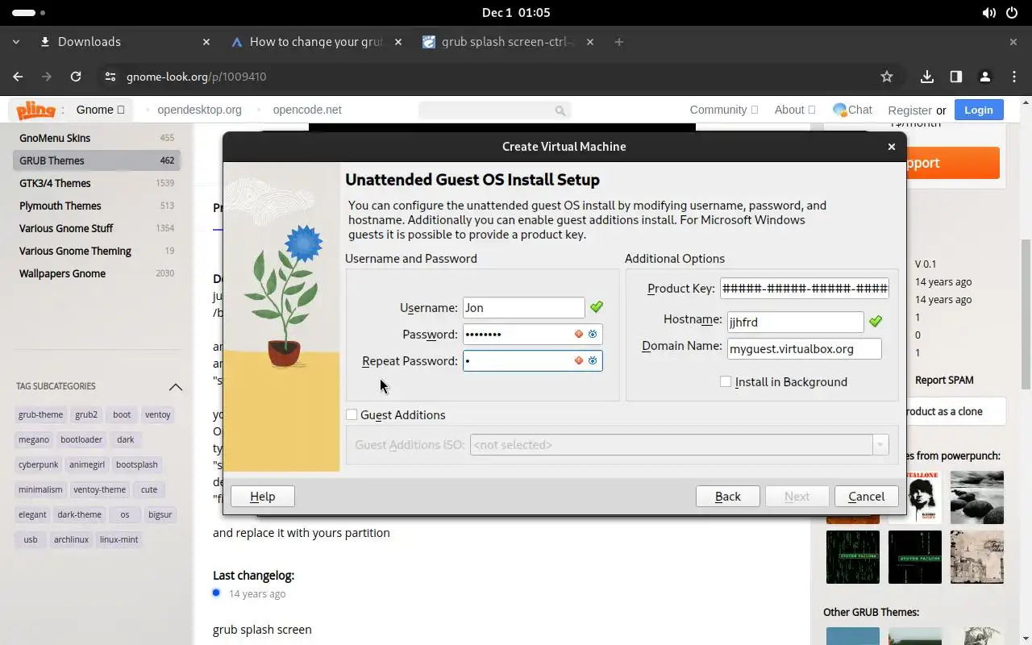The height and width of the screenshot is (645, 1032).
Task: Collapse the Tag Subcategories section
Action: click(175, 387)
